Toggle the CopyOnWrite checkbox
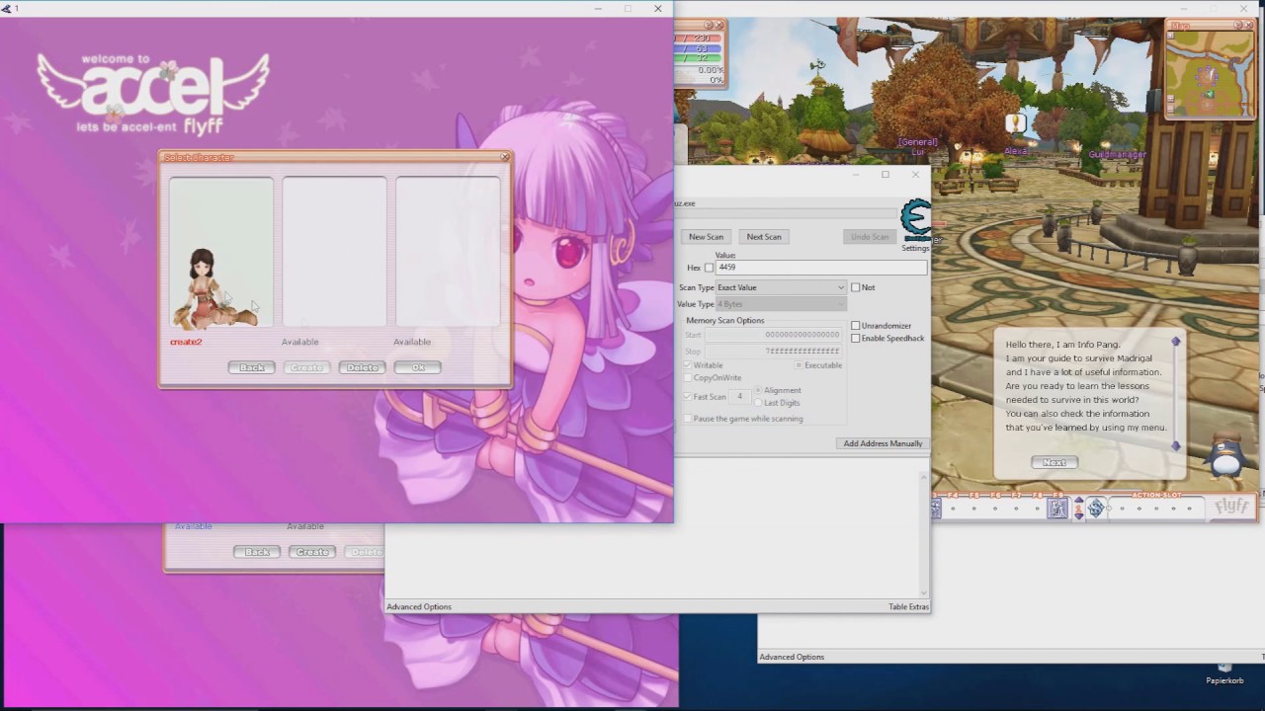Screen dimensions: 1265x711 click(689, 378)
